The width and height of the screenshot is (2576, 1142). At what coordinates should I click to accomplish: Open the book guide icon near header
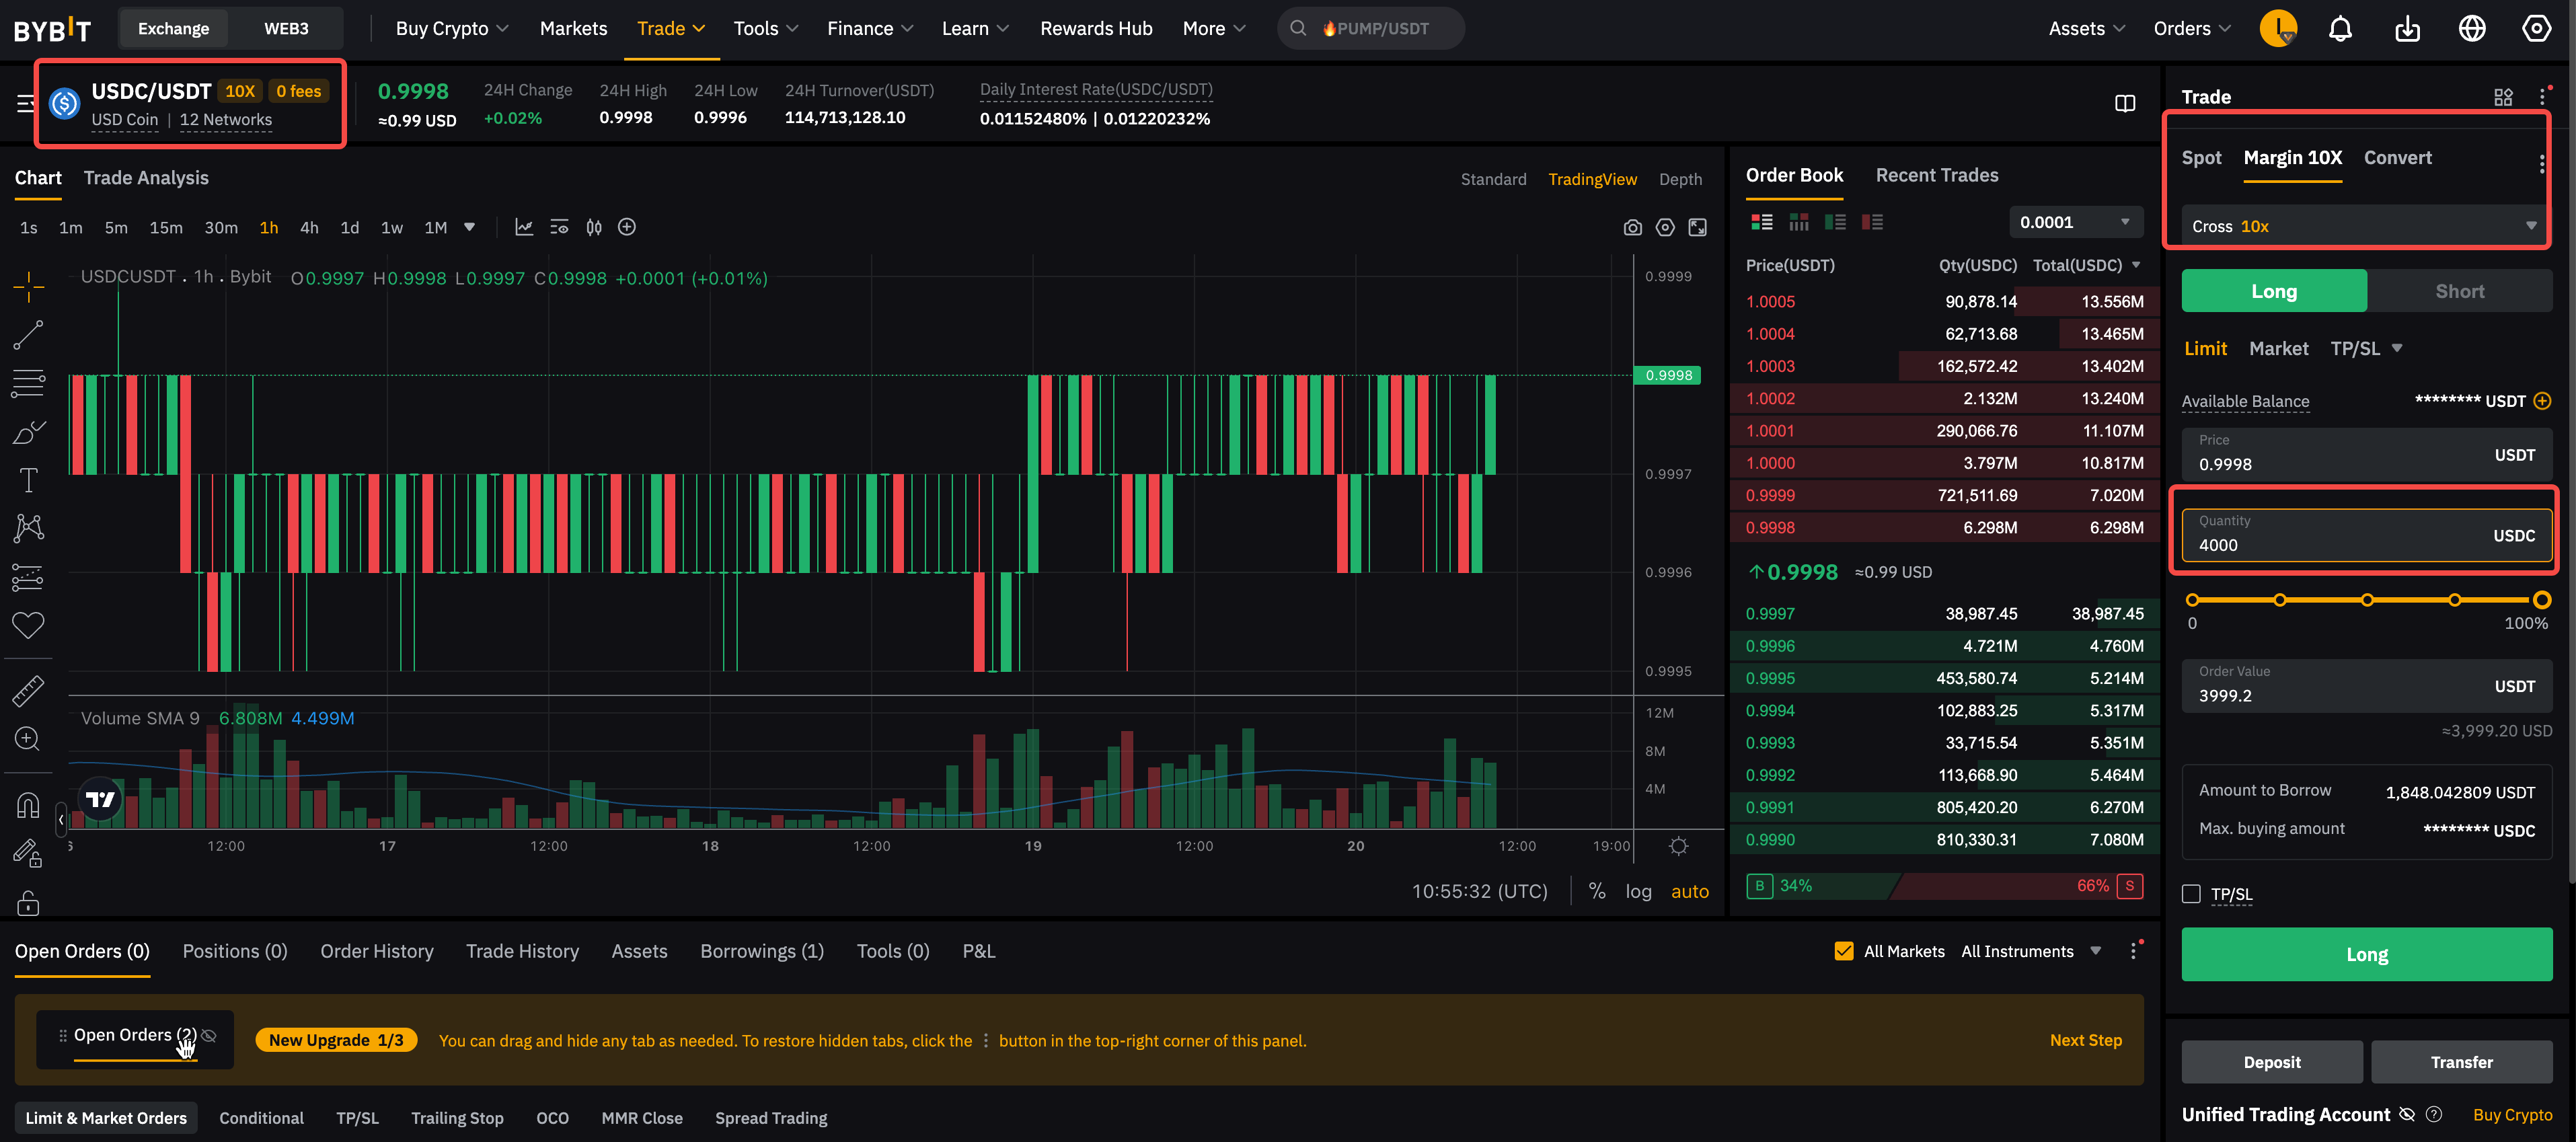[x=2125, y=103]
